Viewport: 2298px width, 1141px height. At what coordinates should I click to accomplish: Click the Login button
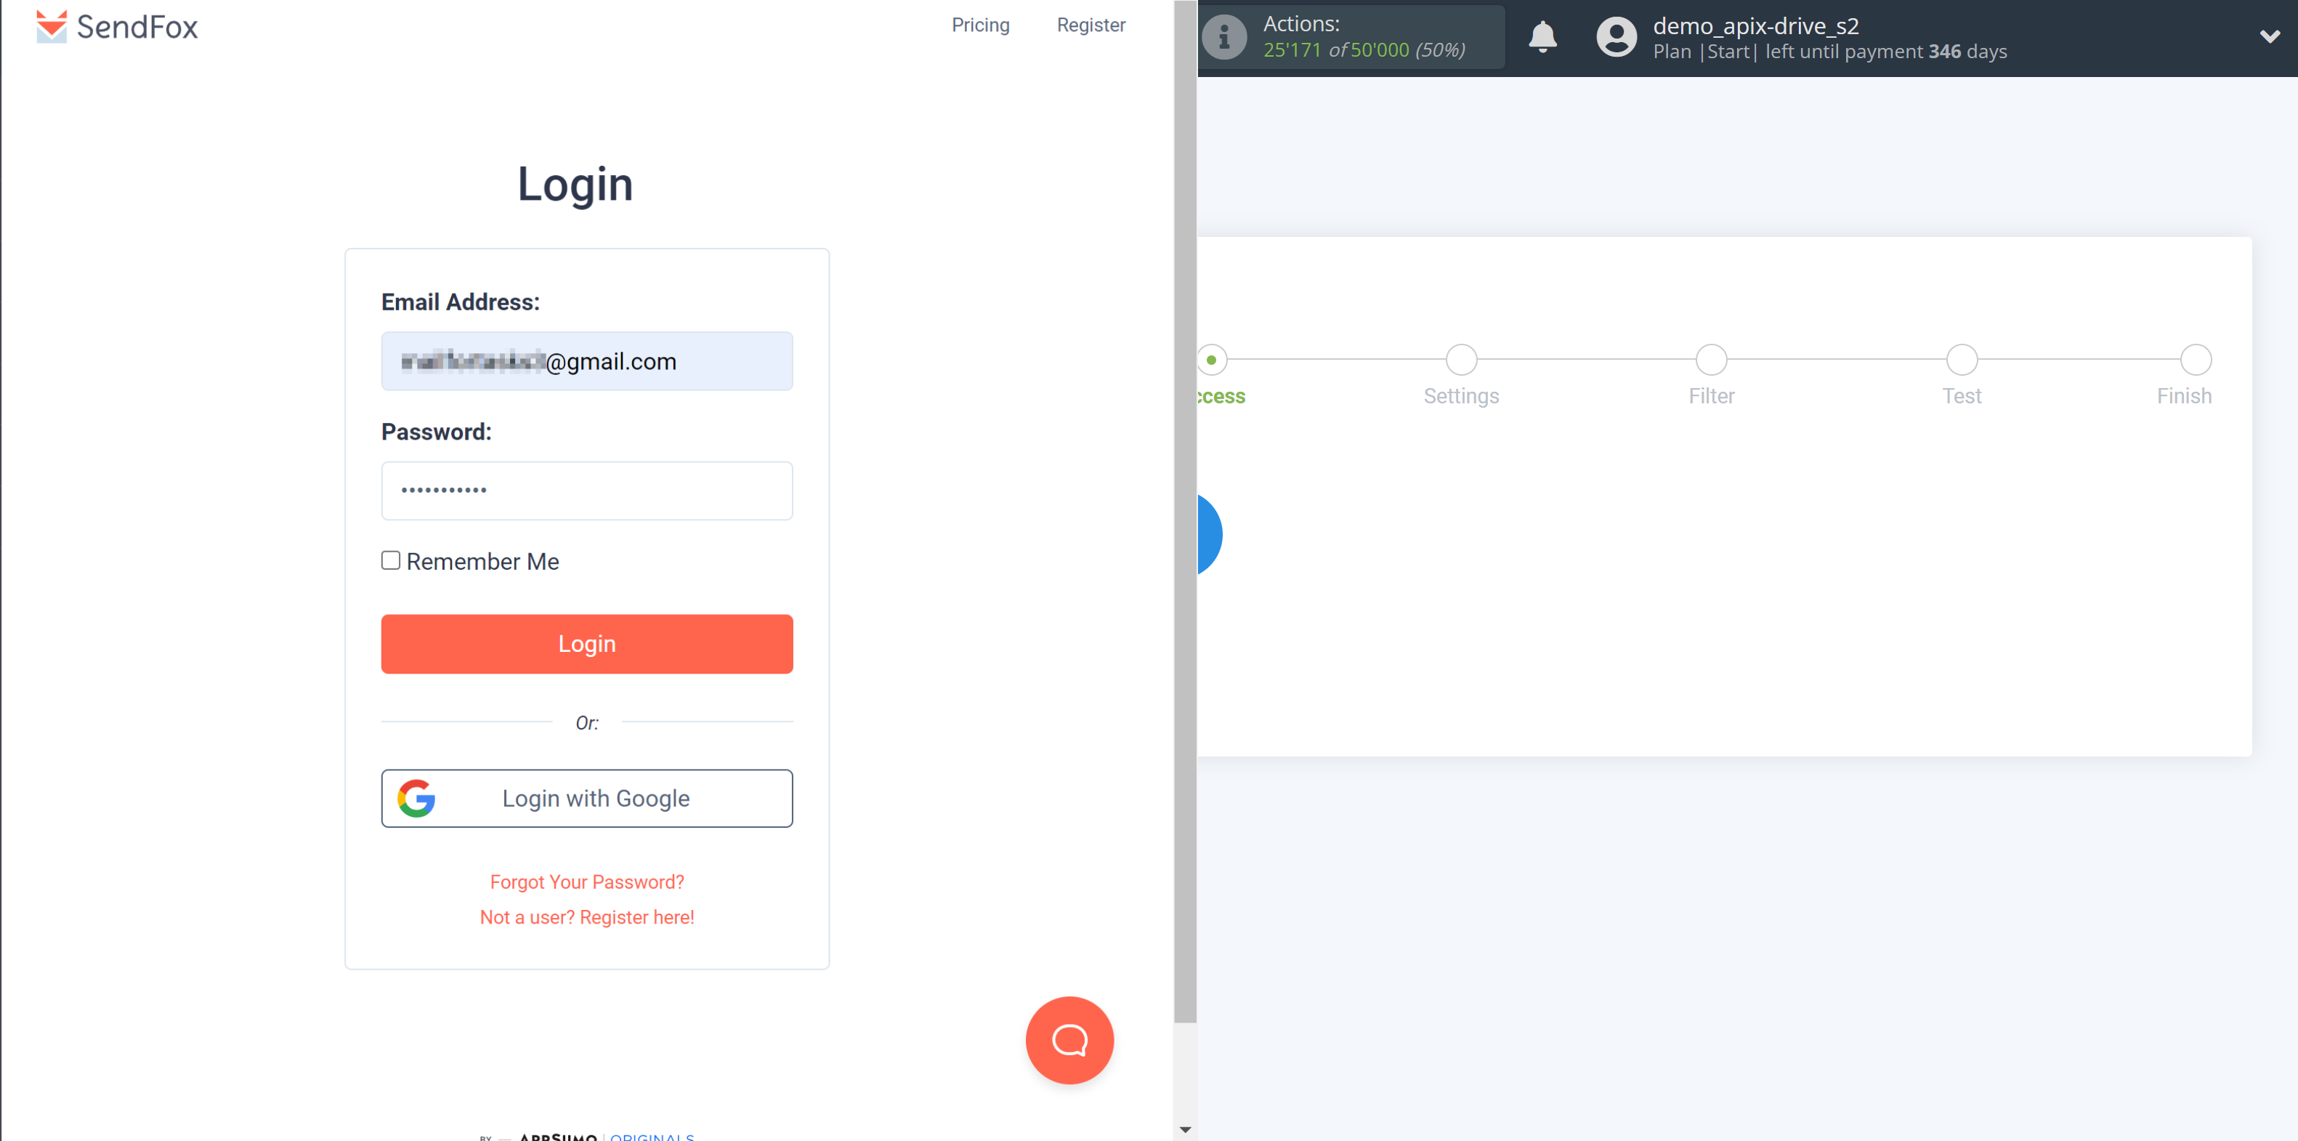tap(586, 642)
